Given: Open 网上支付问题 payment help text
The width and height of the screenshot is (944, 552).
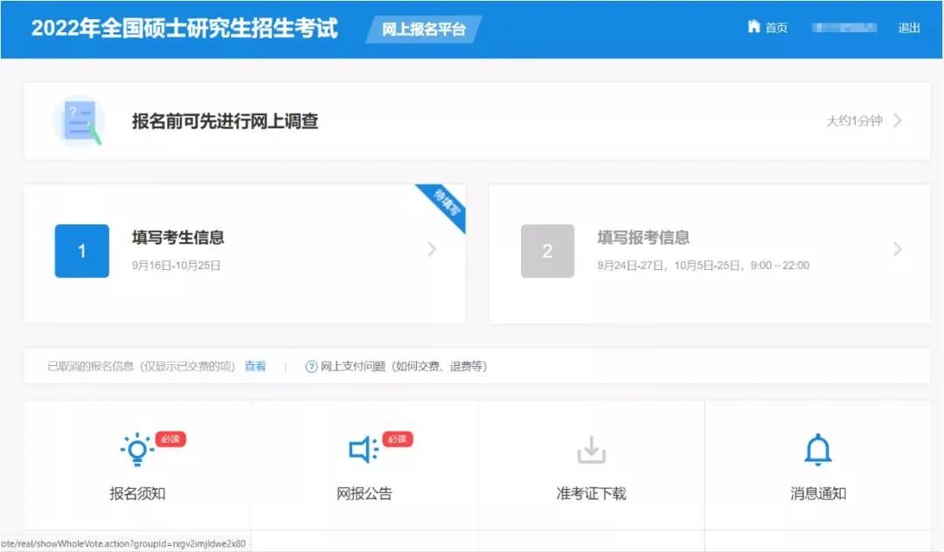Looking at the screenshot, I should 393,366.
